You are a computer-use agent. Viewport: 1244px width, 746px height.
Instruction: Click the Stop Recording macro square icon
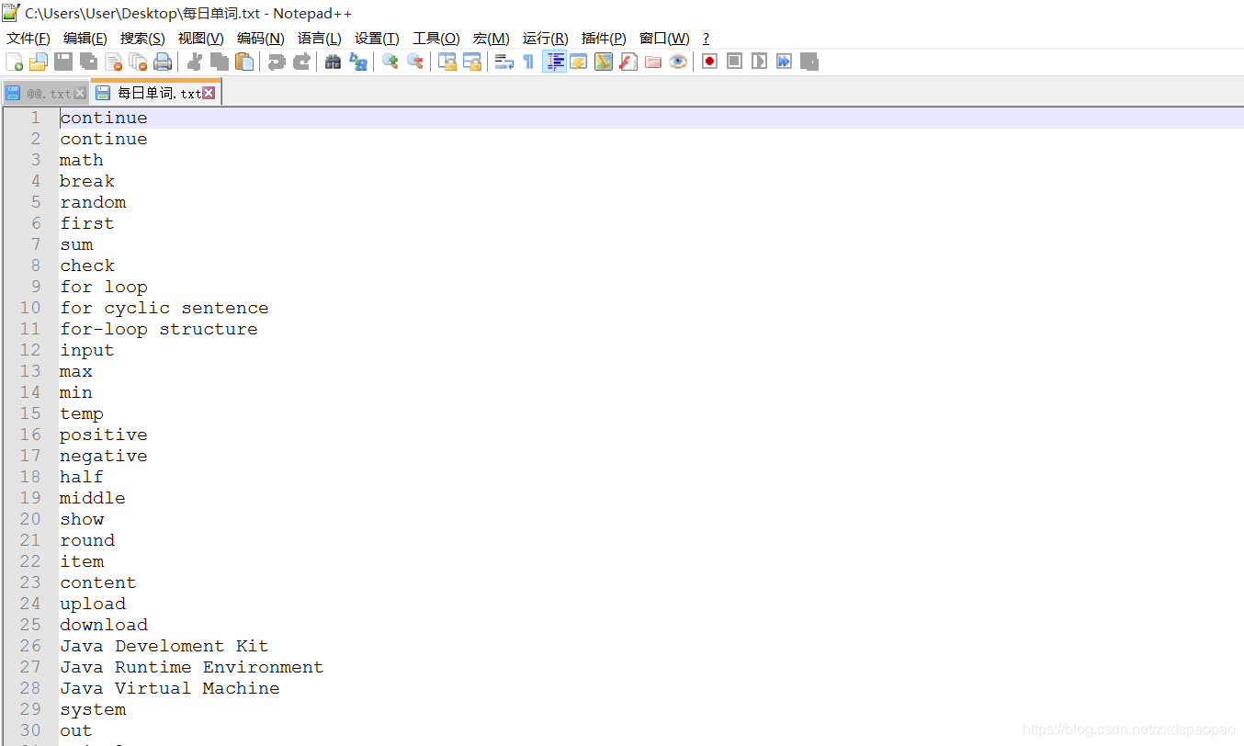(x=734, y=62)
